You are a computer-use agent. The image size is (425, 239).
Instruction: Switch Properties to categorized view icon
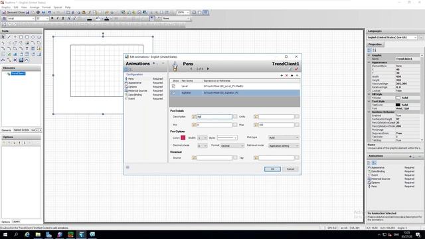coord(370,50)
